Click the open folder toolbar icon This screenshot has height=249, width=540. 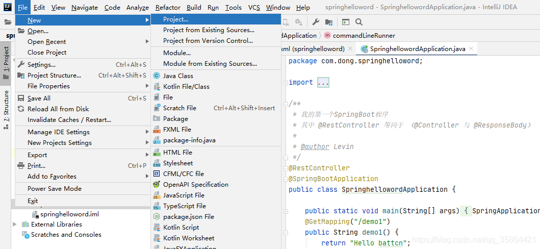click(8, 22)
